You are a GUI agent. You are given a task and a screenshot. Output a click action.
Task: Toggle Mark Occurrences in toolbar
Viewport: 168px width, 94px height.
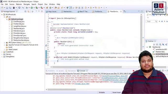coord(70,8)
